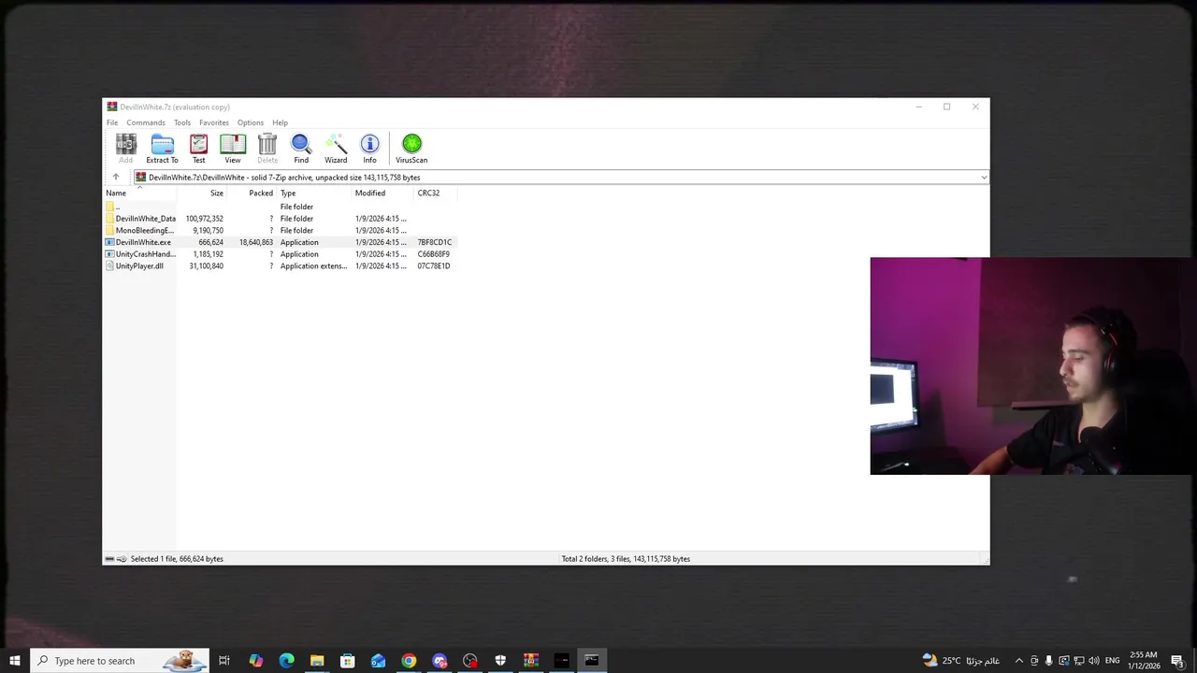The width and height of the screenshot is (1197, 673).
Task: Open the Windows Start menu
Action: (x=15, y=661)
